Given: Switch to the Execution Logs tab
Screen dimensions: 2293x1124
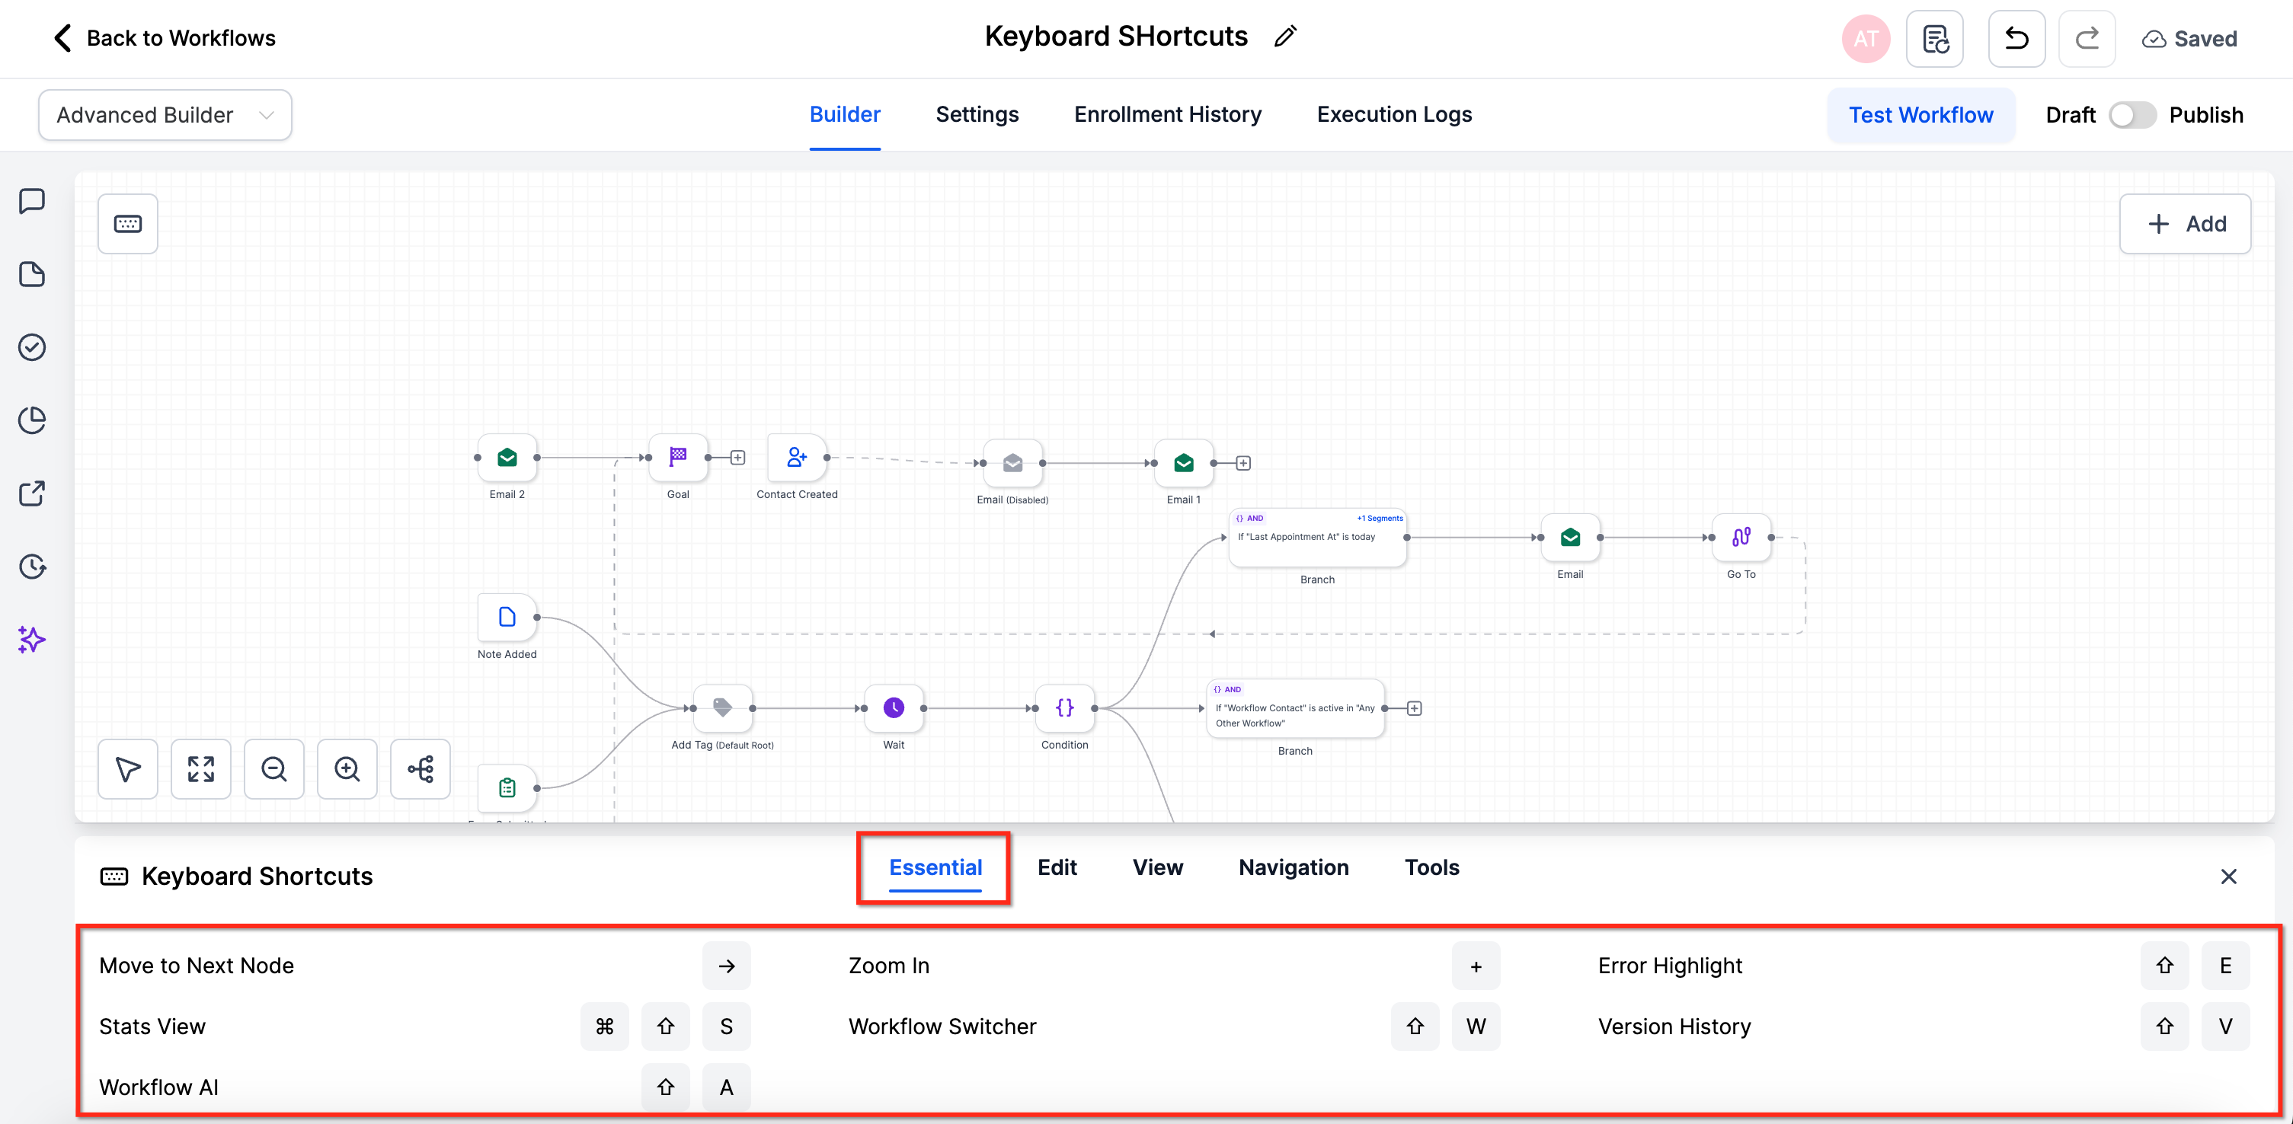Looking at the screenshot, I should pos(1394,115).
